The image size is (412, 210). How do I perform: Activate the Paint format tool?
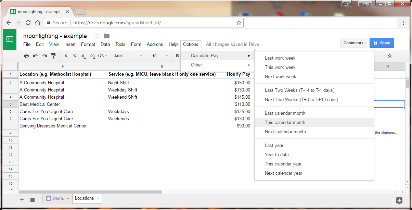pos(53,56)
